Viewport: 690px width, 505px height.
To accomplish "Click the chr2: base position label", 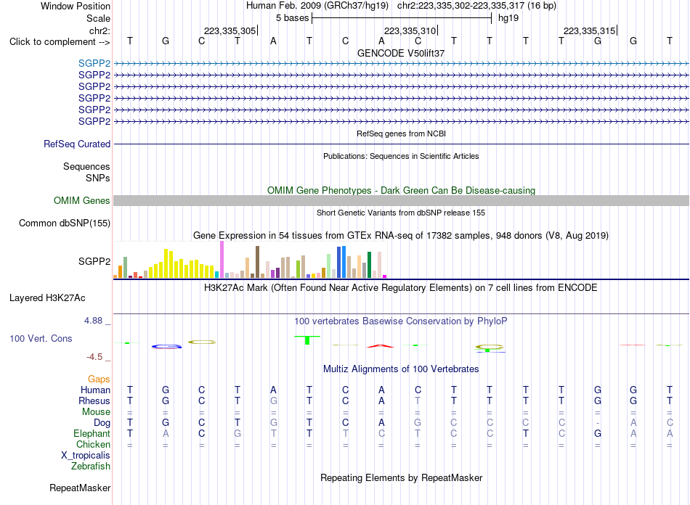I will point(100,30).
